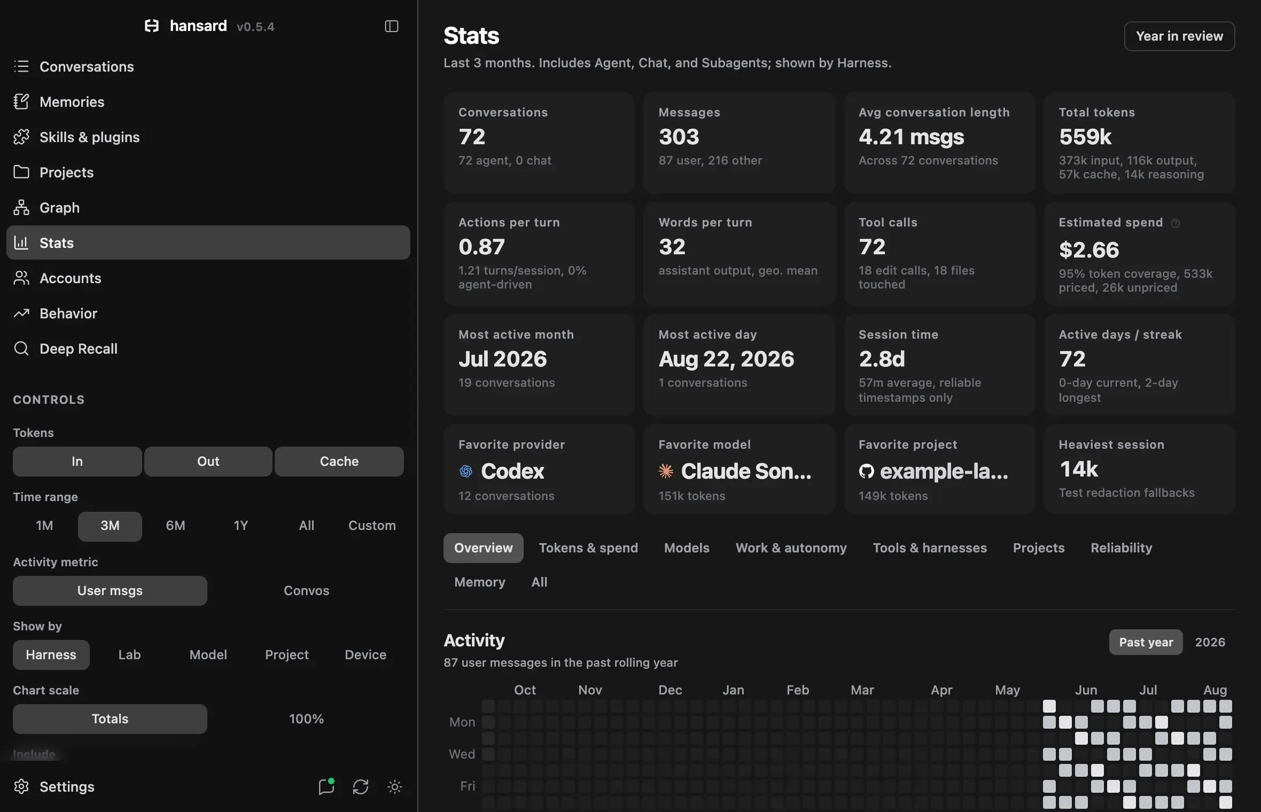Show stats by Model

208,655
